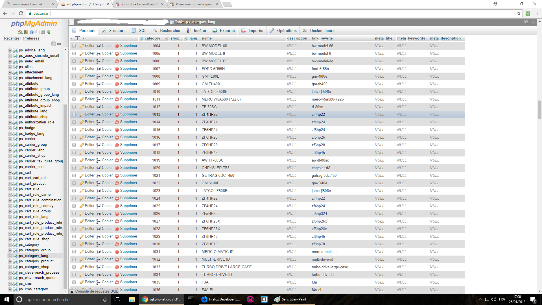Open the Console de requêtes SQL bar
The width and height of the screenshot is (542, 305).
pyautogui.click(x=96, y=291)
